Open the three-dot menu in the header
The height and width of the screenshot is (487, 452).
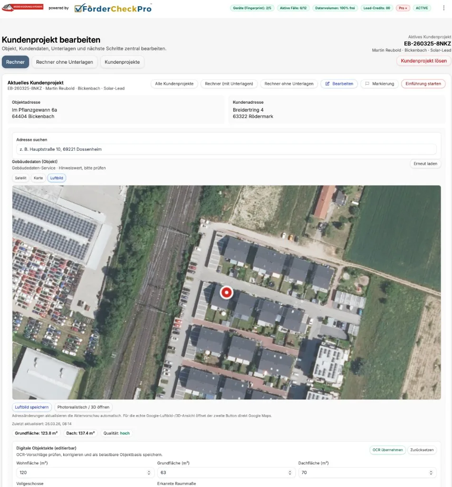point(443,8)
